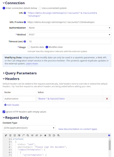This screenshot has height=157, width=114.
Task: Select 'Enter connection details below' radio
Action: coord(4,8)
